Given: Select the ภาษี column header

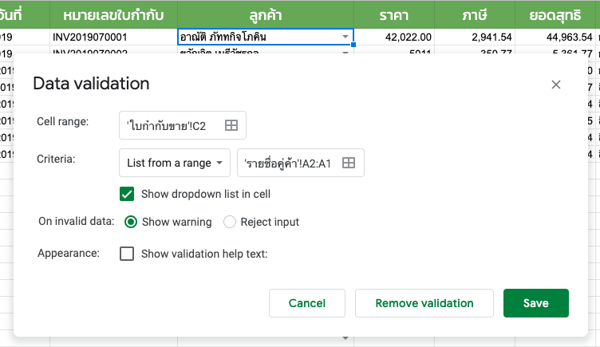Looking at the screenshot, I should [475, 15].
